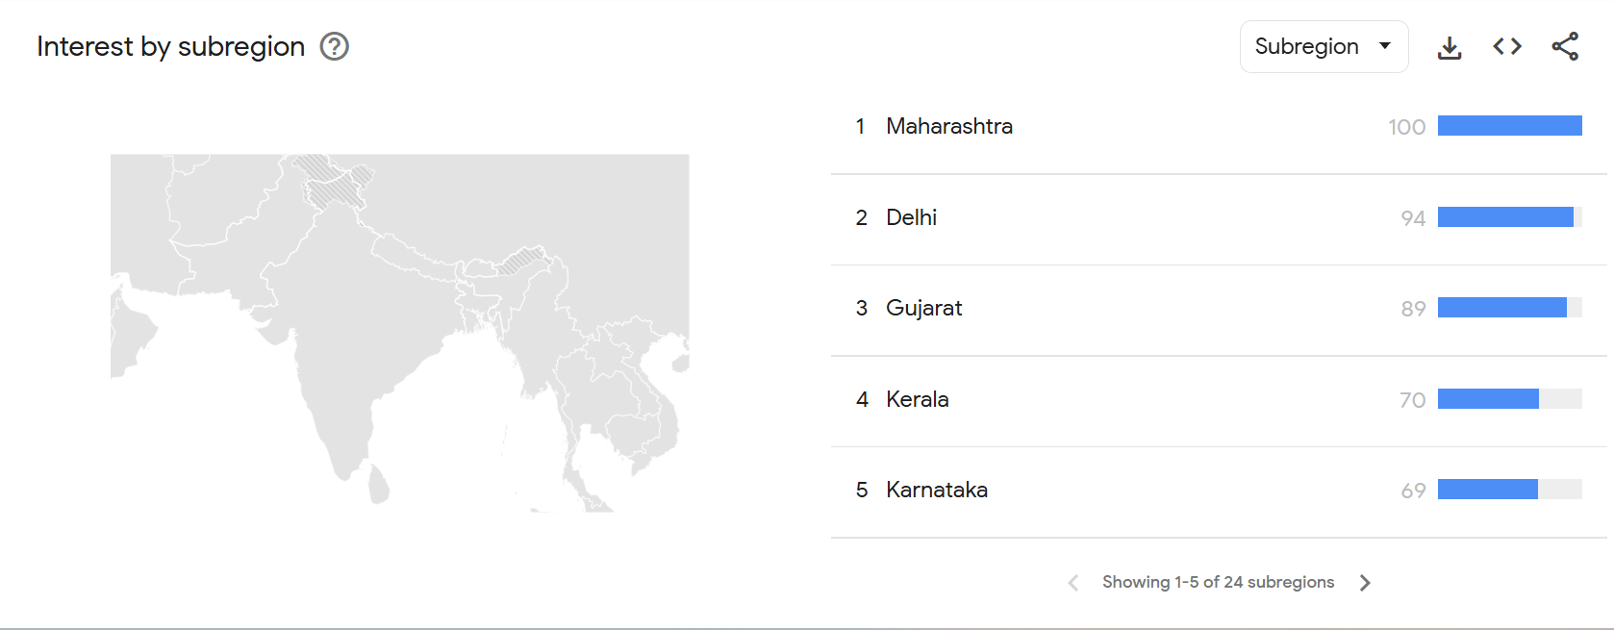Select Delhi in the ranking list

pos(911,217)
